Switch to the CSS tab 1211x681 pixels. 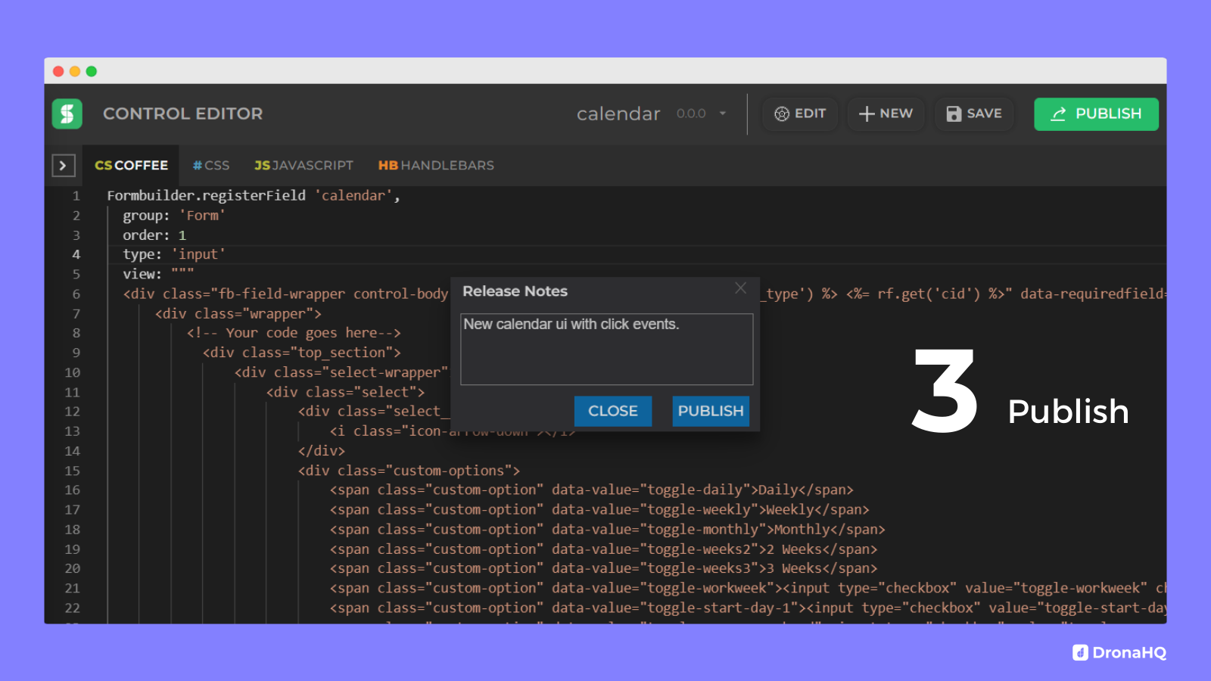[211, 165]
